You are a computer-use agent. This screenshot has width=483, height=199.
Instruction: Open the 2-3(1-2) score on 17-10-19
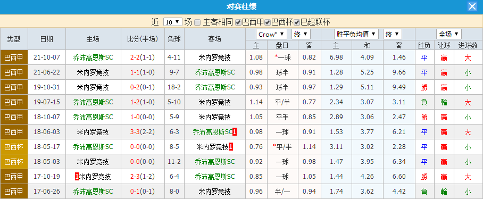(143, 177)
